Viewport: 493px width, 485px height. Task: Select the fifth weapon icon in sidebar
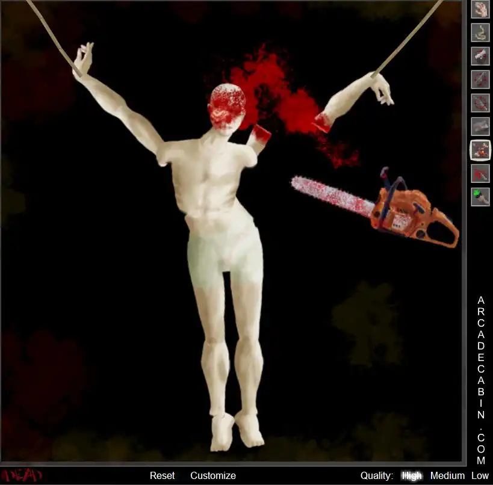[x=480, y=103]
